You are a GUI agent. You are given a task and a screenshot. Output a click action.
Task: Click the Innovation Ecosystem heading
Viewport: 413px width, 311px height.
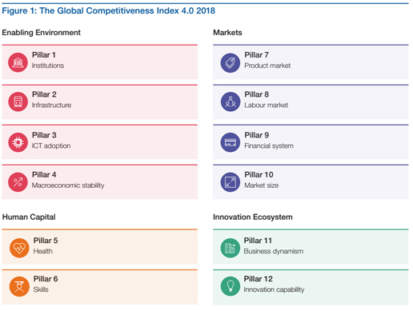(x=253, y=217)
